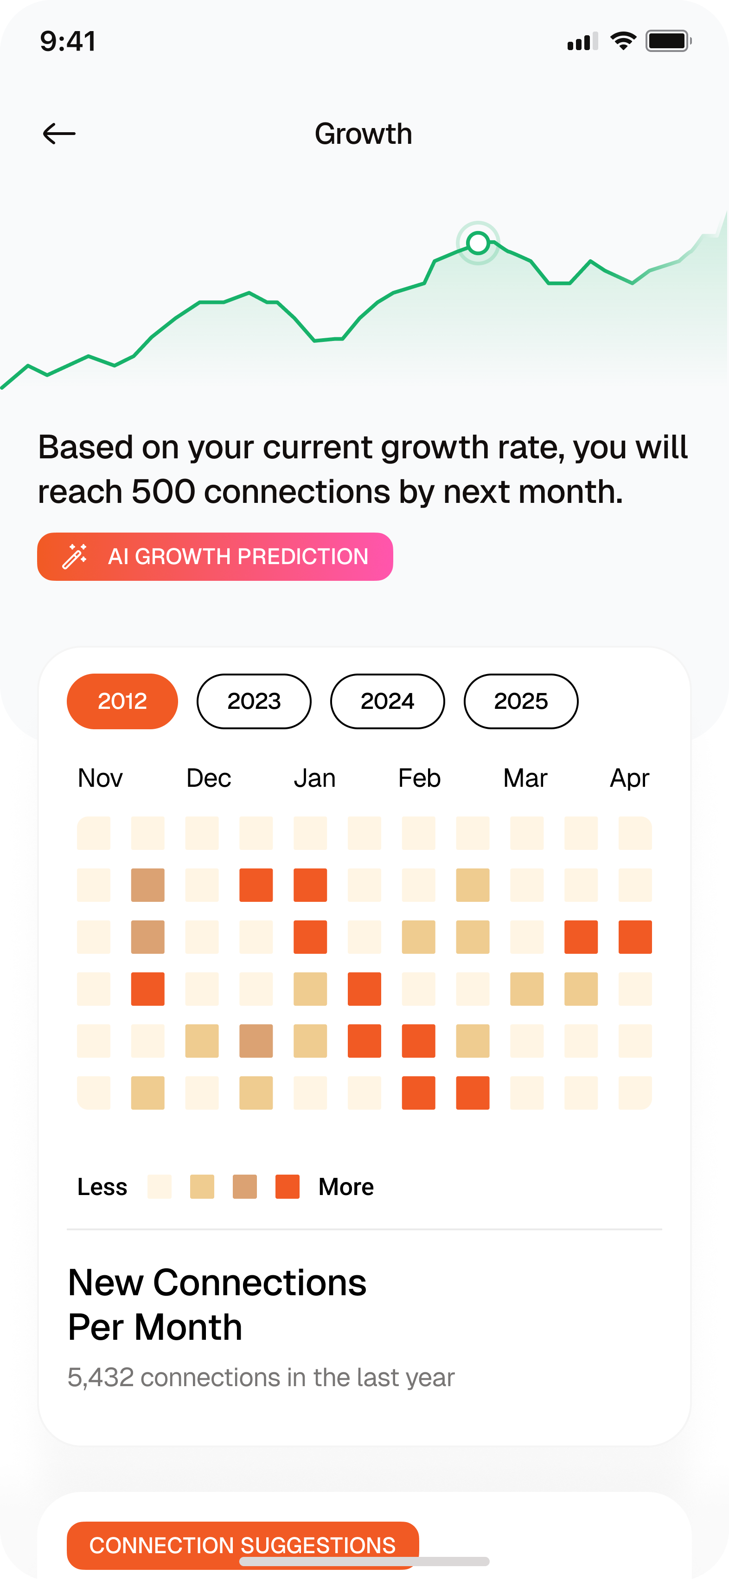Select the 2012 year tab
The height and width of the screenshot is (1581, 729).
pos(122,701)
